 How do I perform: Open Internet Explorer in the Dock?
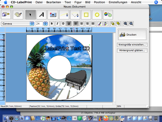pyautogui.click(x=38, y=118)
